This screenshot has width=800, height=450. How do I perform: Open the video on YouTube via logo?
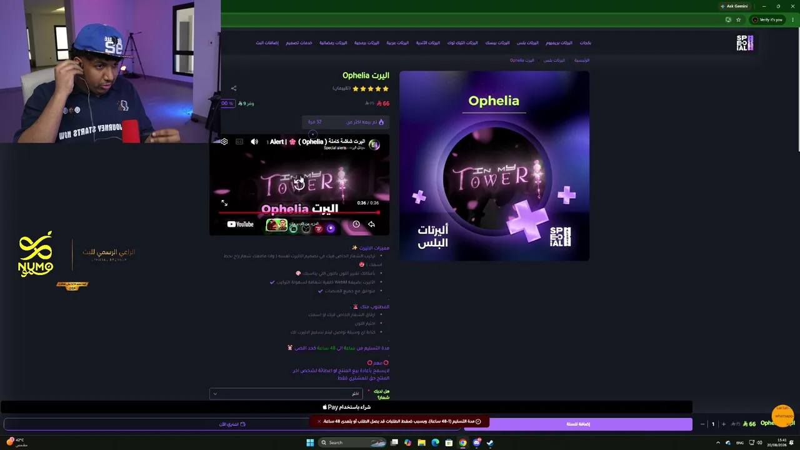[x=241, y=224]
